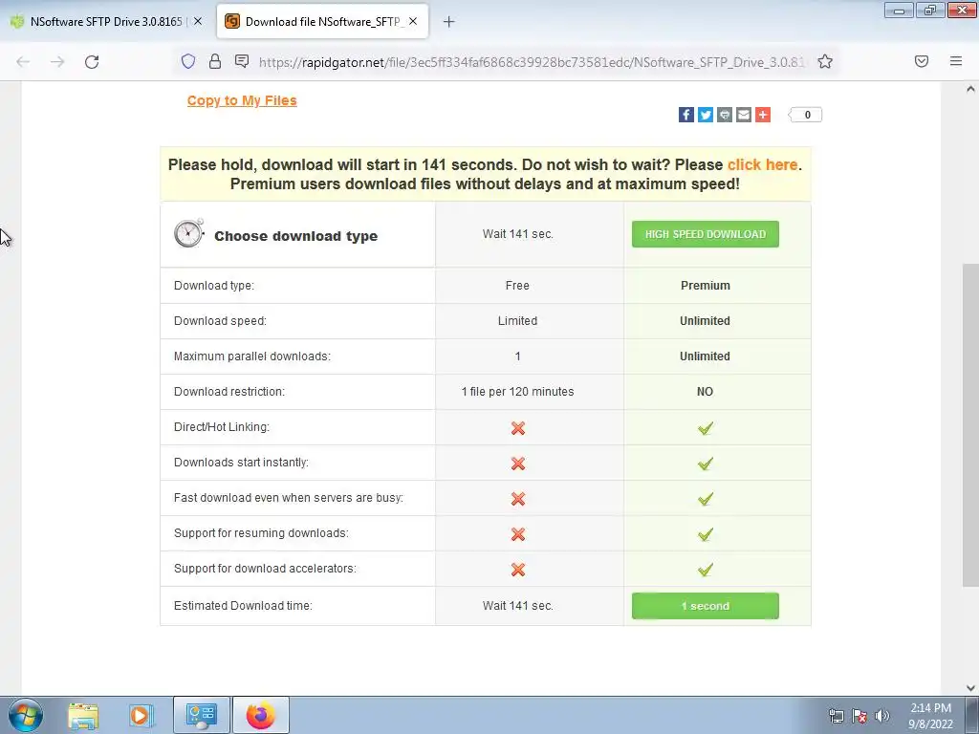Open the tracking protection shield icon
The width and height of the screenshot is (979, 734).
[x=188, y=61]
